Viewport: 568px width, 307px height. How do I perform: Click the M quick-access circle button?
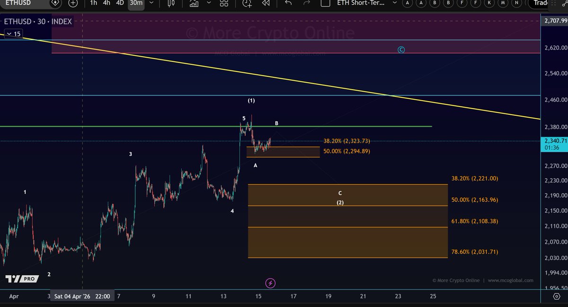(504, 3)
